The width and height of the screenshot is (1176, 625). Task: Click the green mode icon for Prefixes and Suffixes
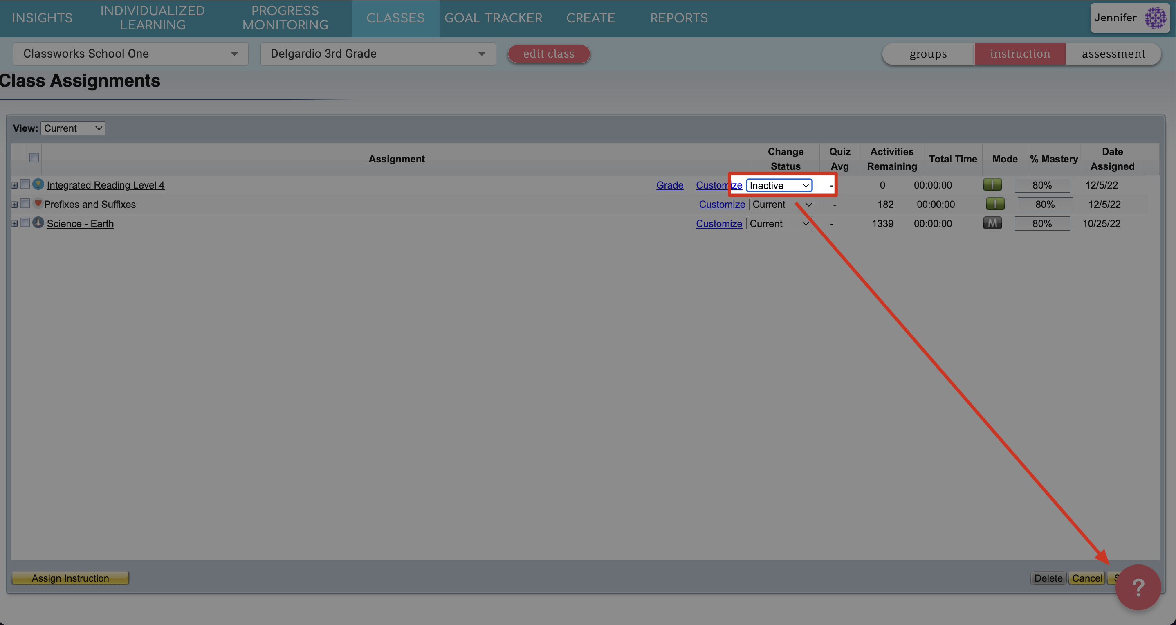pos(995,204)
